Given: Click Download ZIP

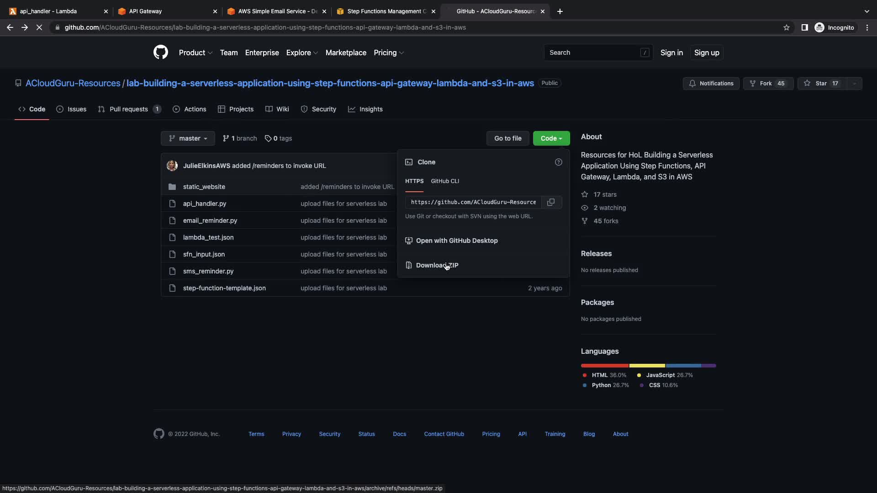Looking at the screenshot, I should tap(437, 265).
